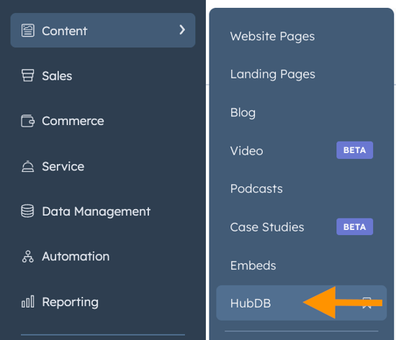Screen dimensions: 396x340
Task: Click the Reporting bar chart icon
Action: click(28, 302)
